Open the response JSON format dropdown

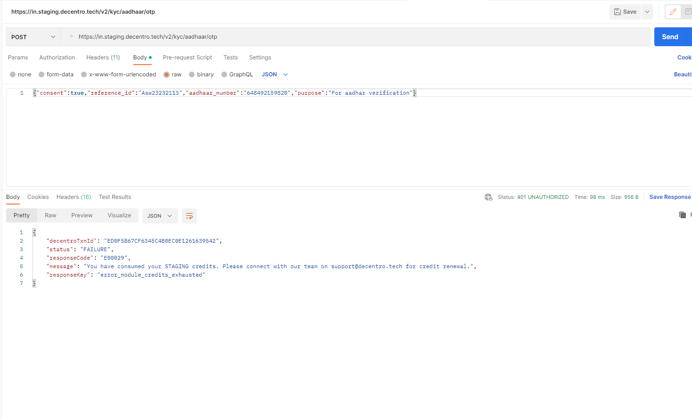[160, 216]
